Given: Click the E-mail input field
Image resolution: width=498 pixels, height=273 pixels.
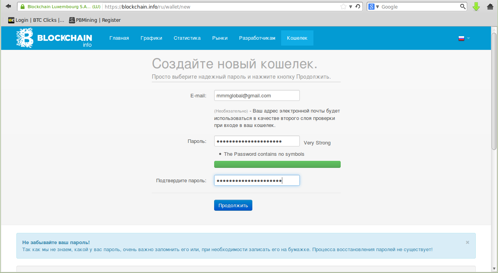Looking at the screenshot, I should [257, 95].
